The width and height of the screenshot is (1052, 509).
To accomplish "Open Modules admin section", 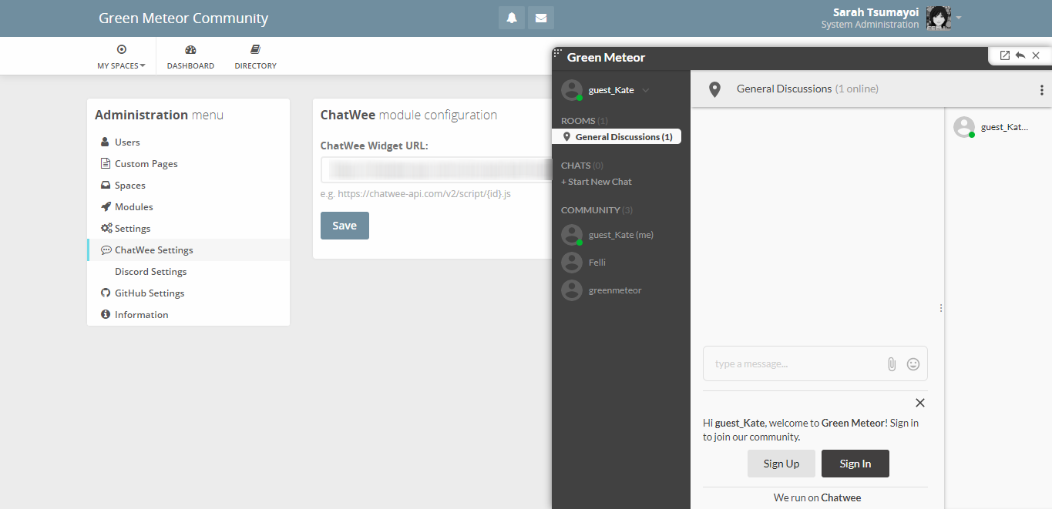I will 188,206.
